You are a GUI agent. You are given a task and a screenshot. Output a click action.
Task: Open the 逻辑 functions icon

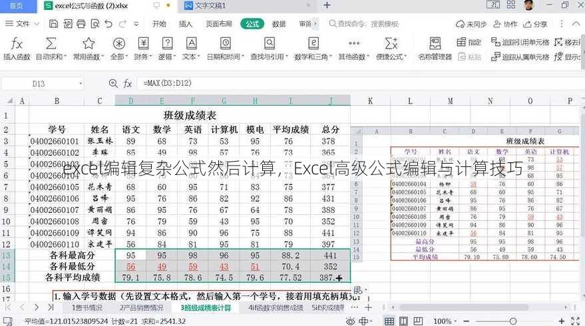pos(167,44)
